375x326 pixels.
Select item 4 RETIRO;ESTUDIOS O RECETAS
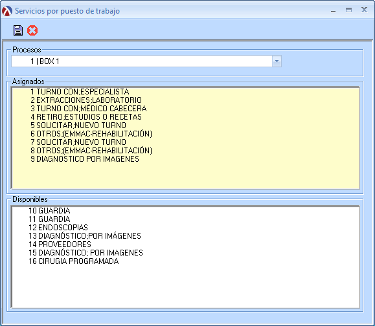[x=86, y=117]
